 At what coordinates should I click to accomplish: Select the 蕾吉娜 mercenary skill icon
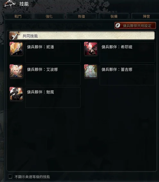91,71
